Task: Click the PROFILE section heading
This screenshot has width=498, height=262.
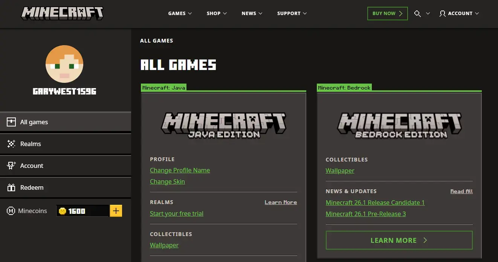Action: coord(162,159)
